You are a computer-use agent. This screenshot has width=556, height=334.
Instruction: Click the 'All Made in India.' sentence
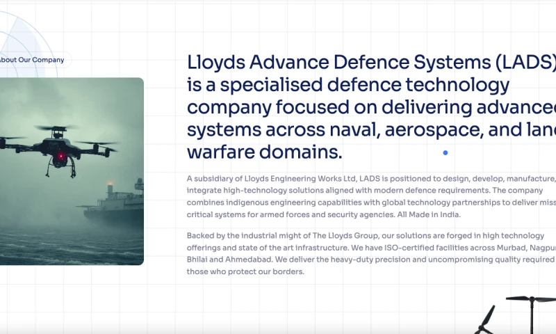click(x=429, y=214)
